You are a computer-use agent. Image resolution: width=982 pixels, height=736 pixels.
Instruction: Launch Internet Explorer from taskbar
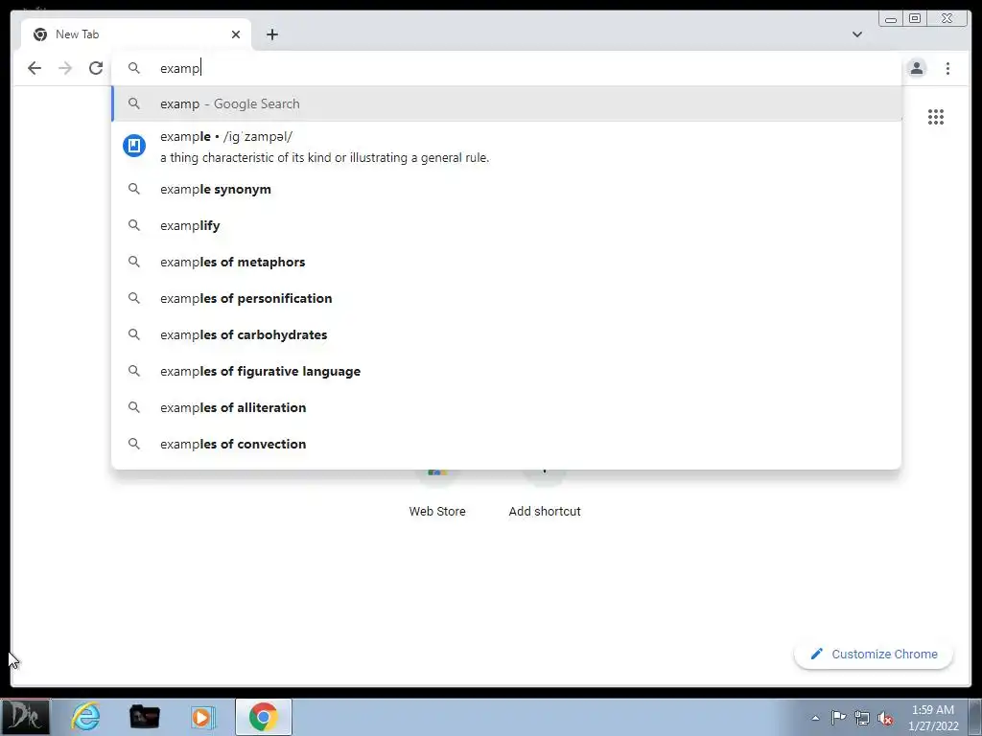tap(85, 717)
